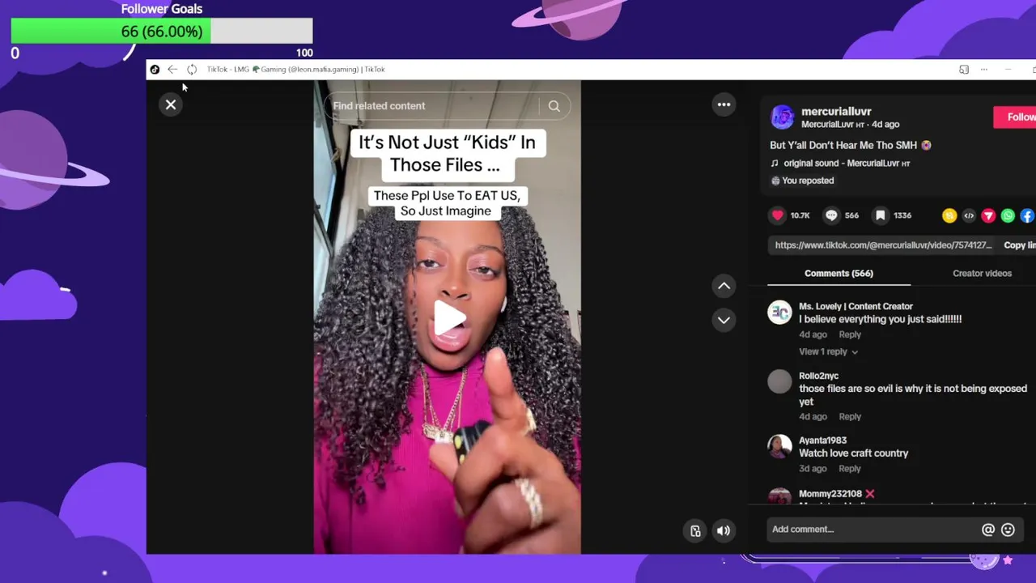Share to WhatsApp icon
This screenshot has height=583, width=1036.
(1008, 215)
